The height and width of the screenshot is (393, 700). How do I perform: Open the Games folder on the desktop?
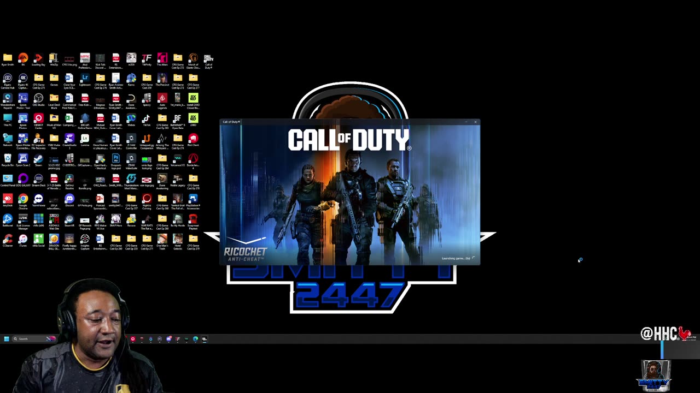pyautogui.click(x=54, y=80)
